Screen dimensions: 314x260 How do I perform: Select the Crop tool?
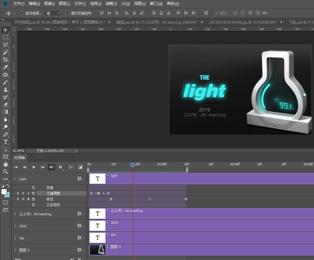[5, 60]
